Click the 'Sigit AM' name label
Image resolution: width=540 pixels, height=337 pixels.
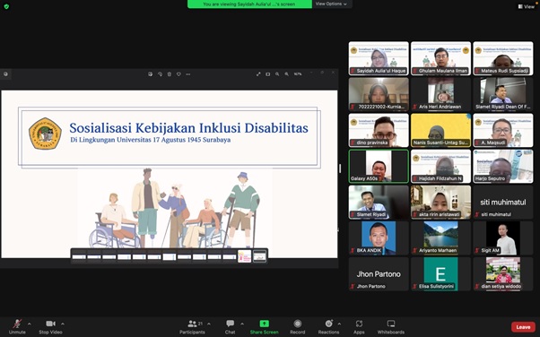[490, 250]
